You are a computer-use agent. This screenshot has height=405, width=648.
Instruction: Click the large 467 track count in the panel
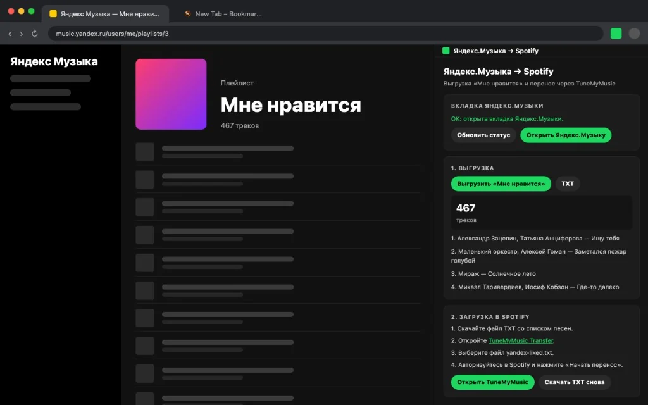(466, 208)
